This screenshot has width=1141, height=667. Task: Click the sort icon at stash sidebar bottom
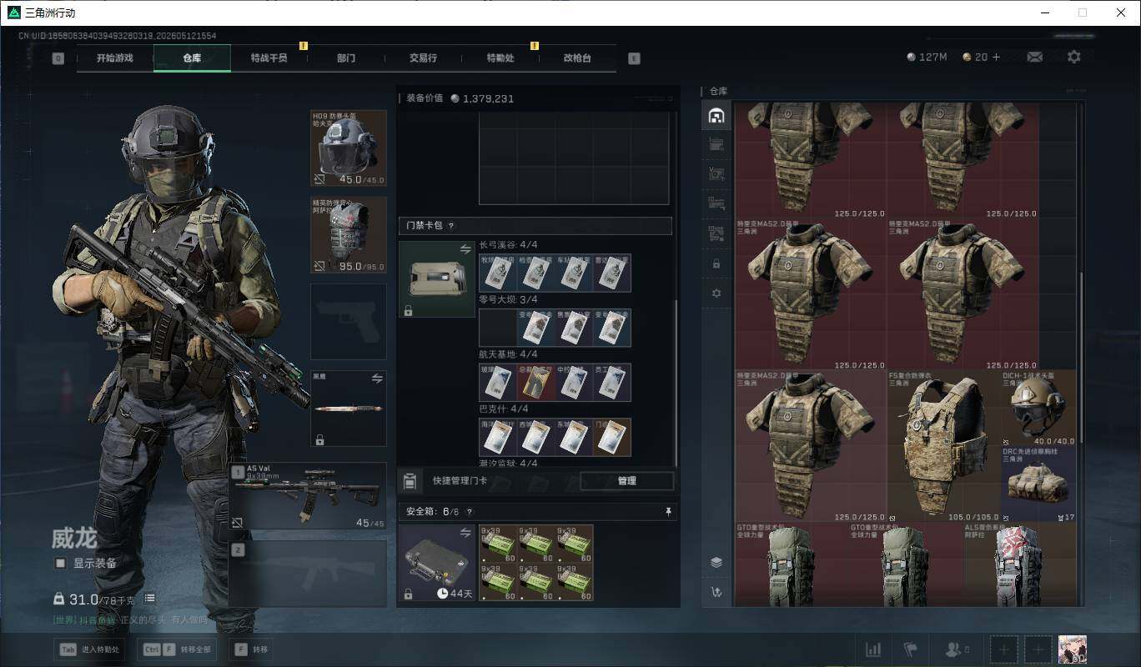716,592
